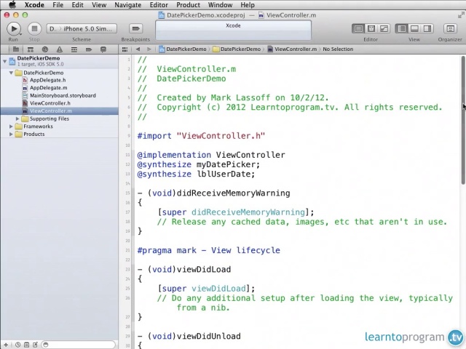Click DatePickerDemo folder in jump bar
The width and height of the screenshot is (466, 349).
(237, 49)
